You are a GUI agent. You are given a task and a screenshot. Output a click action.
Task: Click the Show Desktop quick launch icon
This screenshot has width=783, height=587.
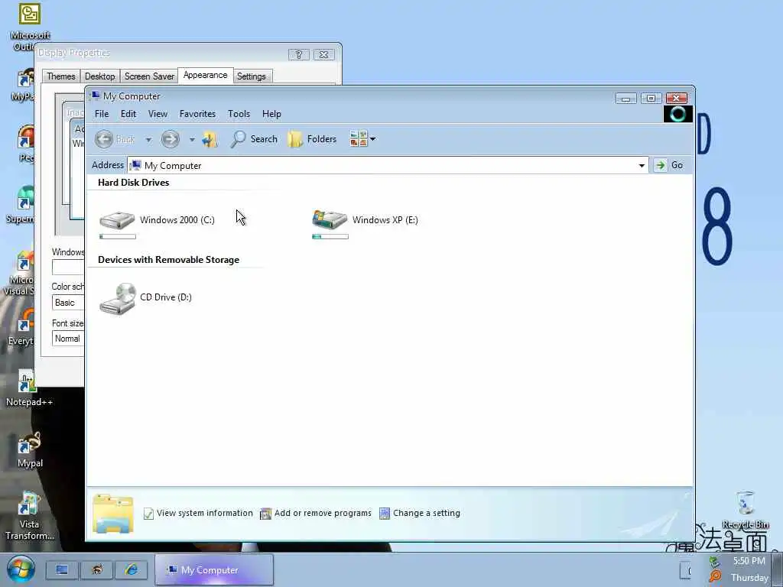(x=63, y=569)
